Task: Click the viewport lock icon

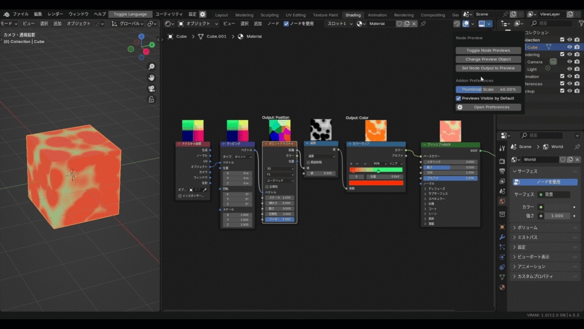Action: coord(152,99)
